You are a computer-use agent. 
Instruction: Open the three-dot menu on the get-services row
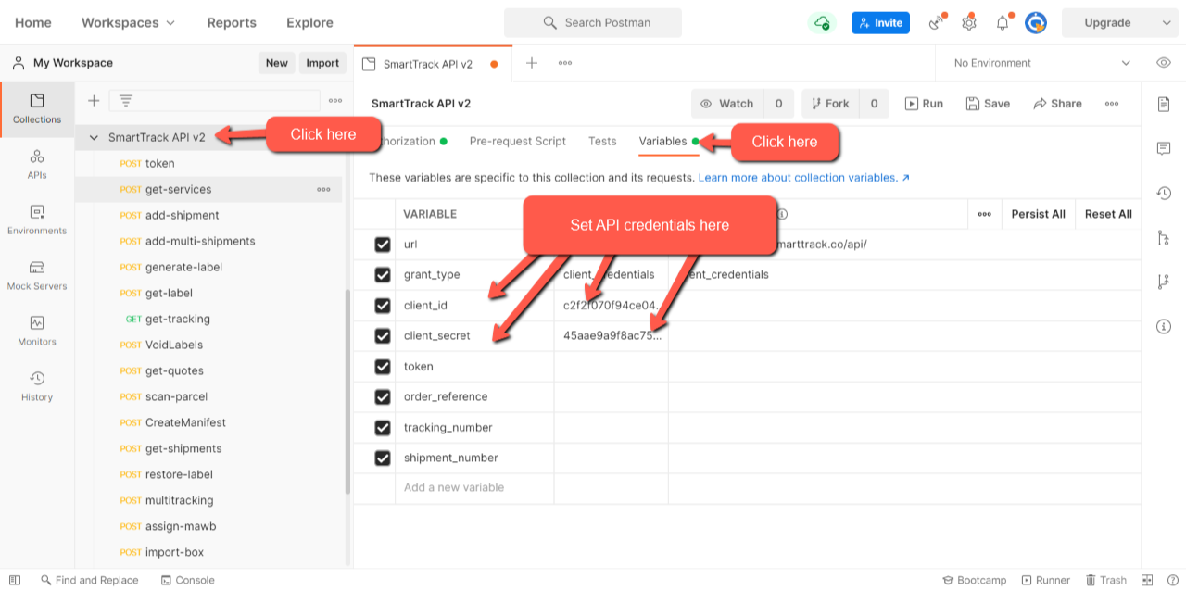click(x=323, y=189)
